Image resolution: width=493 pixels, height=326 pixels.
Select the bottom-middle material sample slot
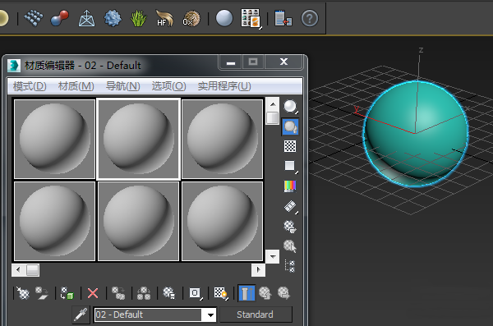[138, 221]
